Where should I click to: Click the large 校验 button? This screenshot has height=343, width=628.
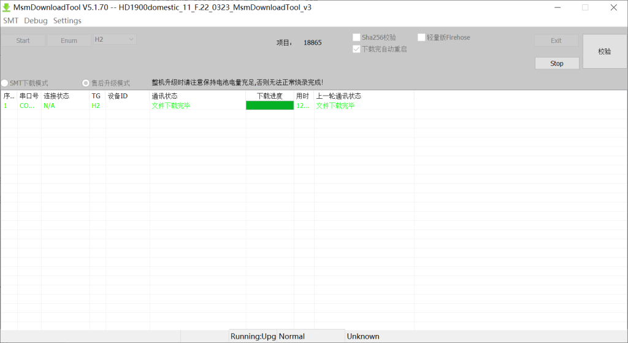604,52
